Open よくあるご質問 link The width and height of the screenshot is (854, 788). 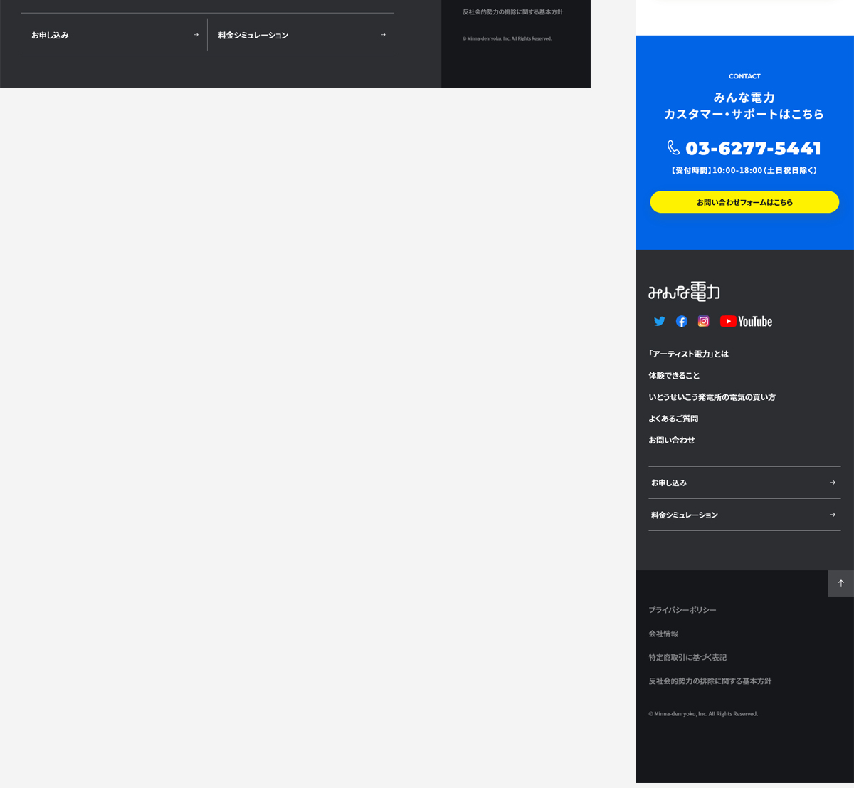coord(673,419)
